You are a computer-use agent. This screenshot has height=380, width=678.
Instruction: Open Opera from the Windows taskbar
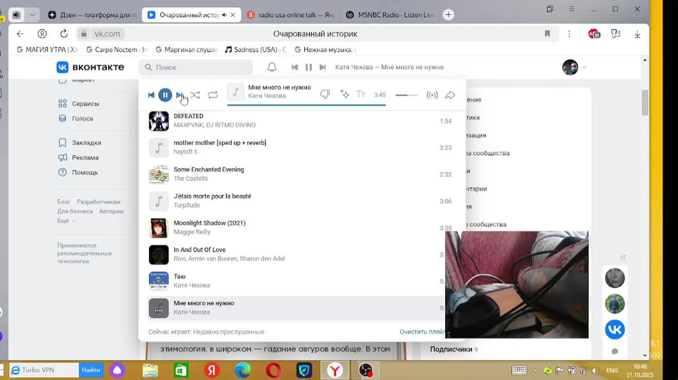click(x=274, y=370)
